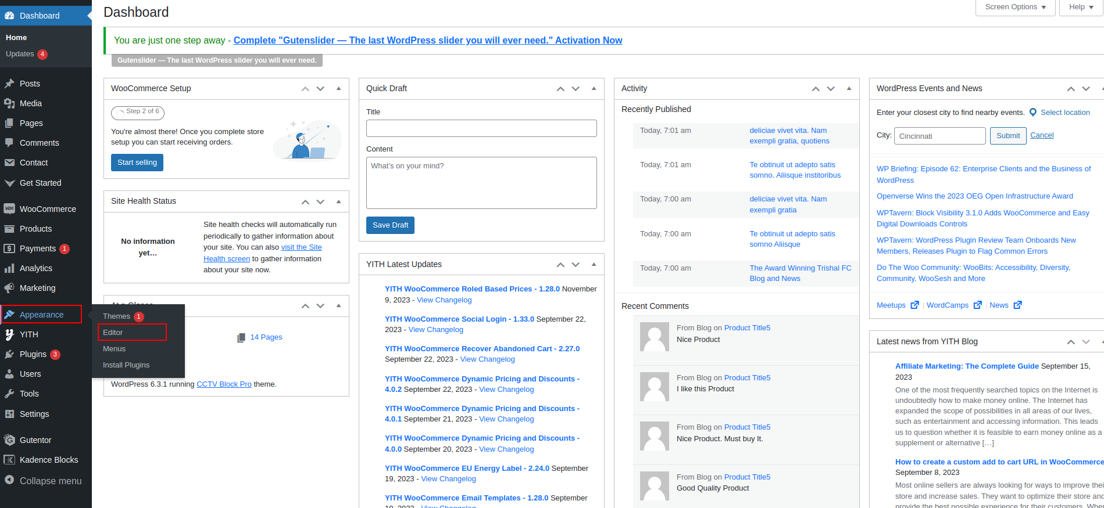Image resolution: width=1104 pixels, height=508 pixels.
Task: Move the Quick Draft panel up
Action: pos(560,88)
